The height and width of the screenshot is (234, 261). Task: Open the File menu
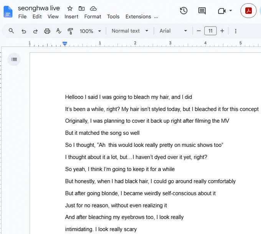[x=22, y=17]
